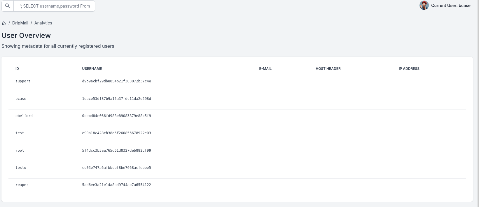Click the HOST HEADER column header
Image resolution: width=479 pixels, height=207 pixels.
(x=328, y=69)
